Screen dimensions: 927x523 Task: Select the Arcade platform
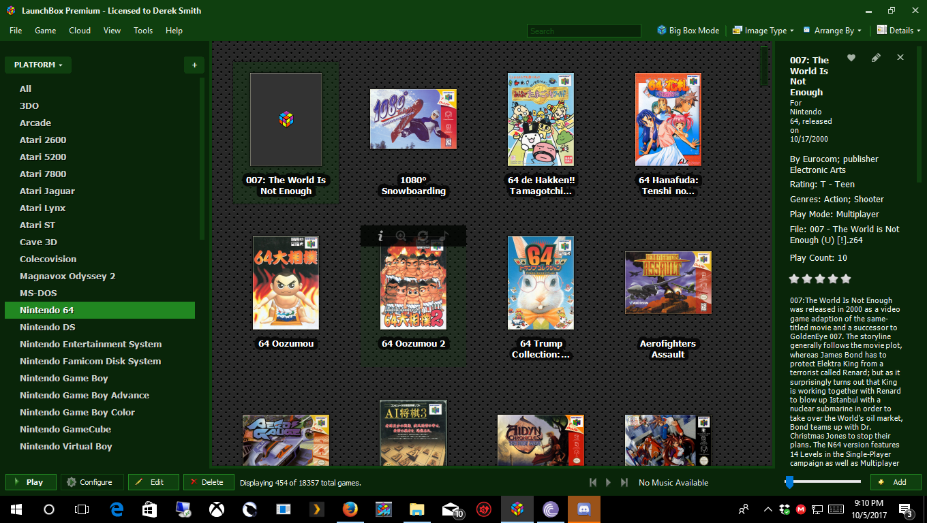point(35,123)
